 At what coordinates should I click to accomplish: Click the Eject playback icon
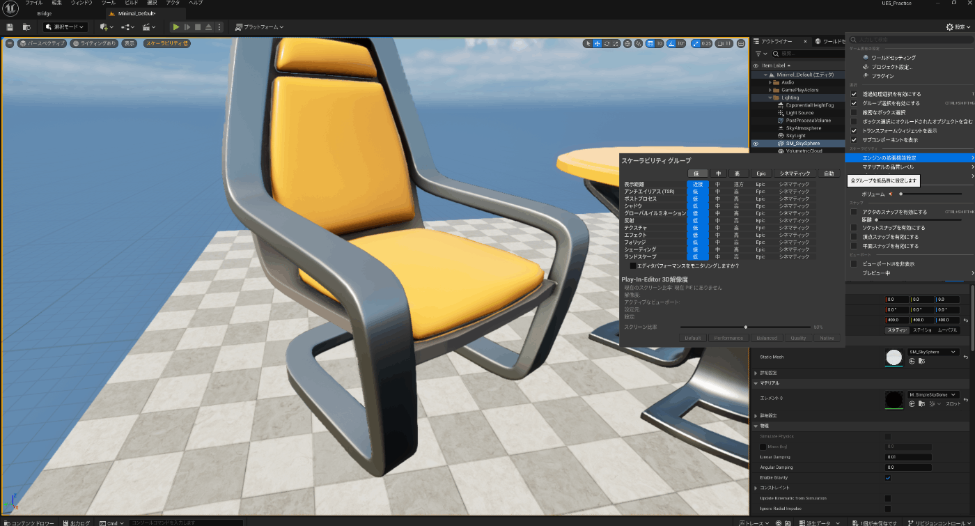[209, 27]
